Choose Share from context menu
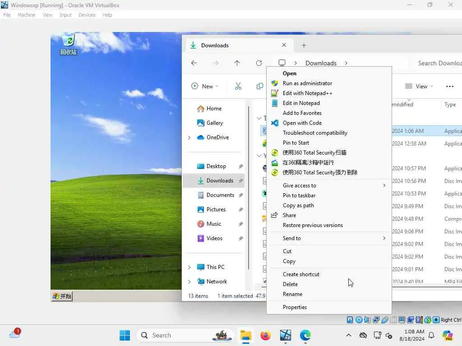The image size is (462, 346). click(x=329, y=215)
